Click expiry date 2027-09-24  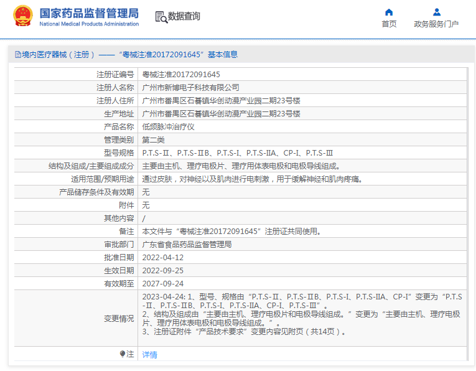[163, 284]
